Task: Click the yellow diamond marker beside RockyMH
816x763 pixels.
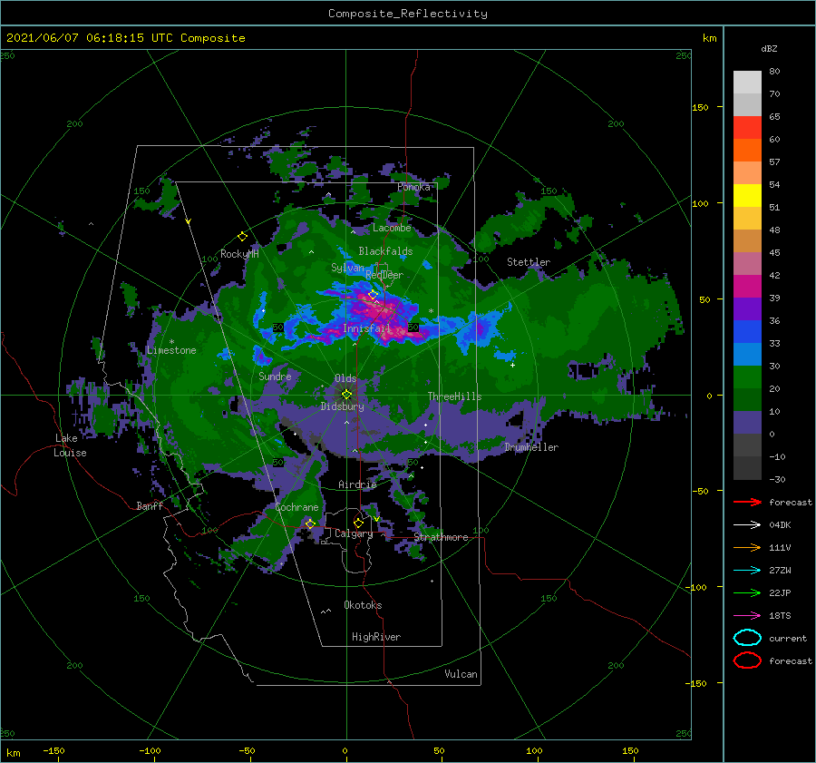Action: click(242, 237)
